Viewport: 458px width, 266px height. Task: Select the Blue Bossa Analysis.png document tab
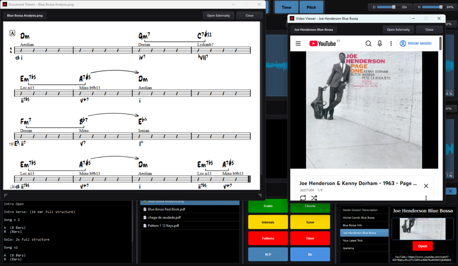coord(25,16)
